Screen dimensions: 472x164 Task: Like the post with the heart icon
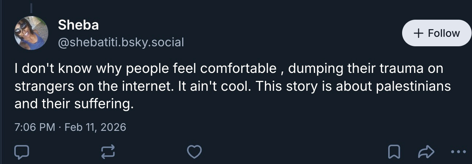[x=194, y=152]
